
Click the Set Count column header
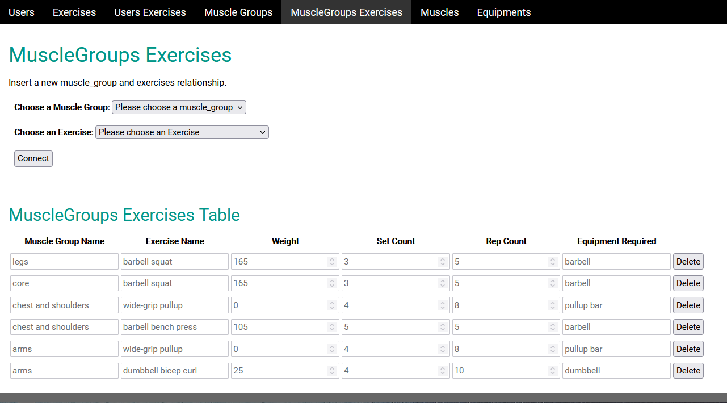pos(396,241)
